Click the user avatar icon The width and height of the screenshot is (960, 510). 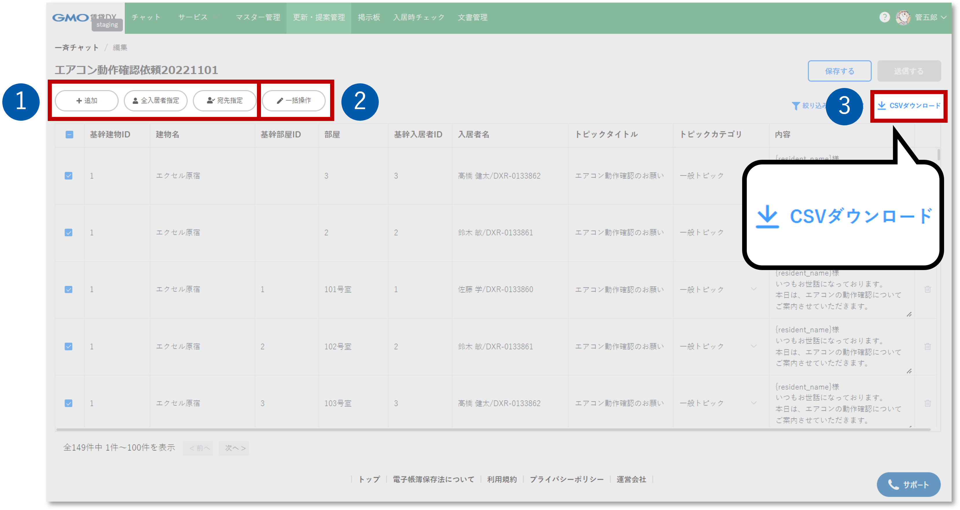click(903, 18)
